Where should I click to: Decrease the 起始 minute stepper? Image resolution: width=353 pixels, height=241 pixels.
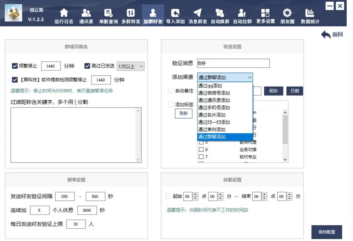coord(221,198)
